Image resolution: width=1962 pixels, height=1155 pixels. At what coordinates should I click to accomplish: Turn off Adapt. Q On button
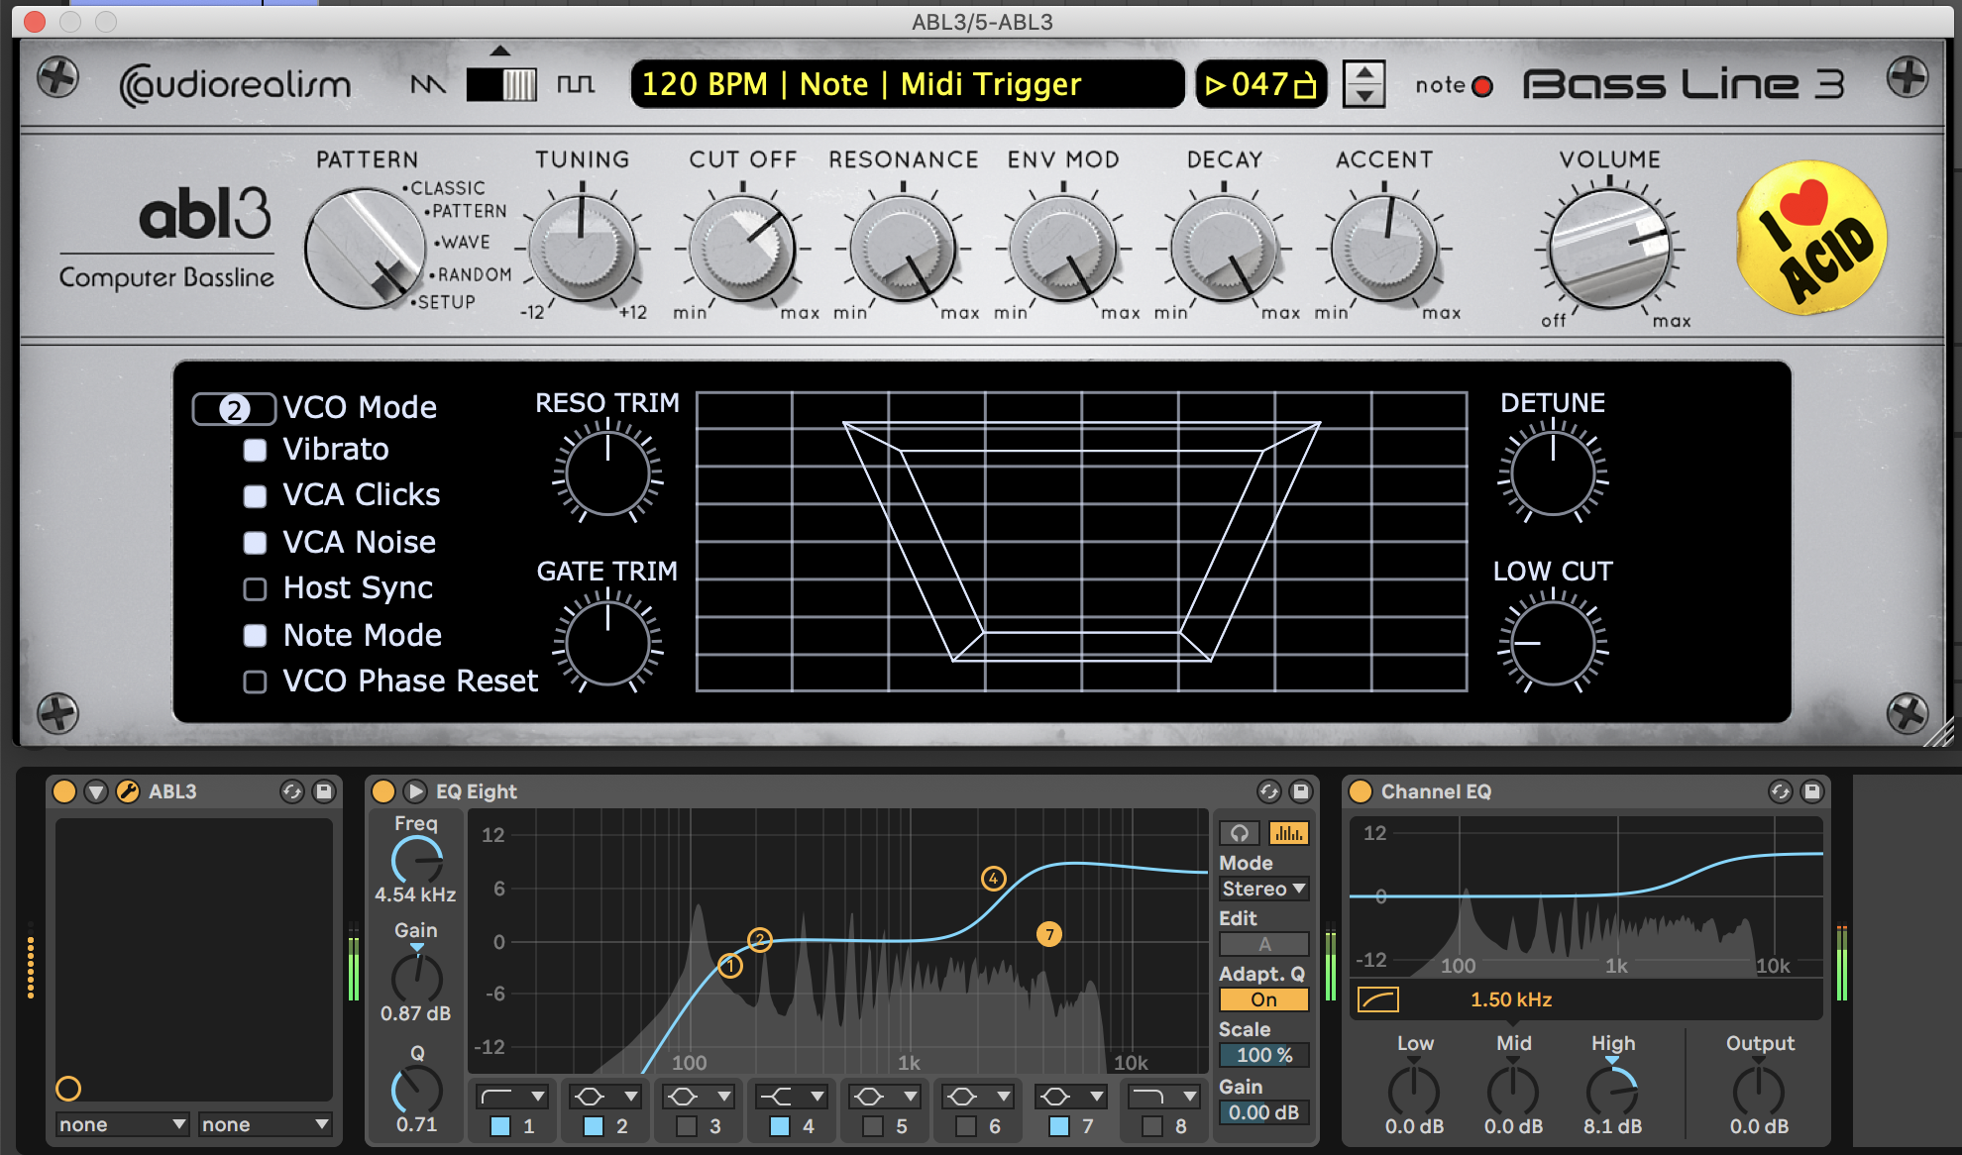(1263, 999)
